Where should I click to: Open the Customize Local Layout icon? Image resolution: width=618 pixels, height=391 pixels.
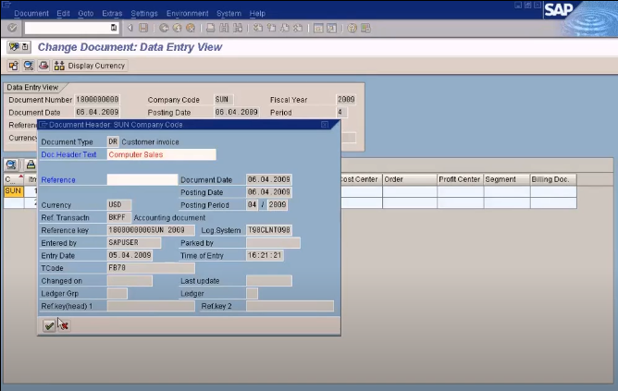365,28
